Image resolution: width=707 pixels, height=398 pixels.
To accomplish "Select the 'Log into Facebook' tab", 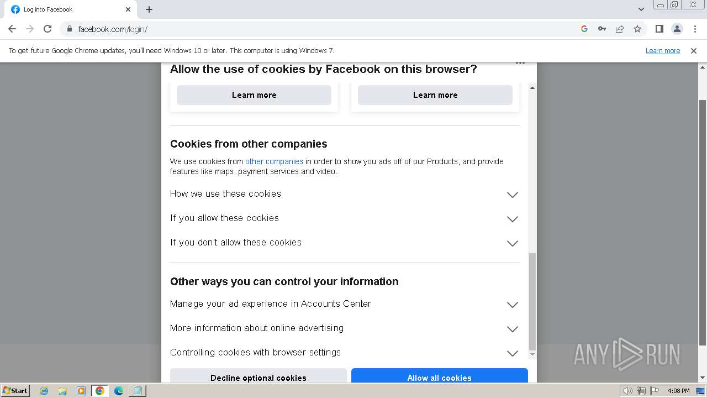I will tap(66, 9).
